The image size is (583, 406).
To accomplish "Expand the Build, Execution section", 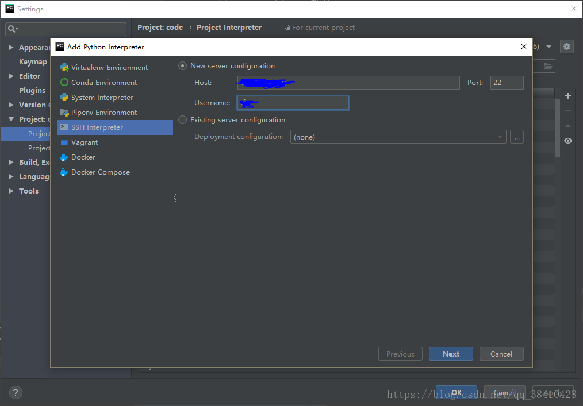I will coord(11,163).
